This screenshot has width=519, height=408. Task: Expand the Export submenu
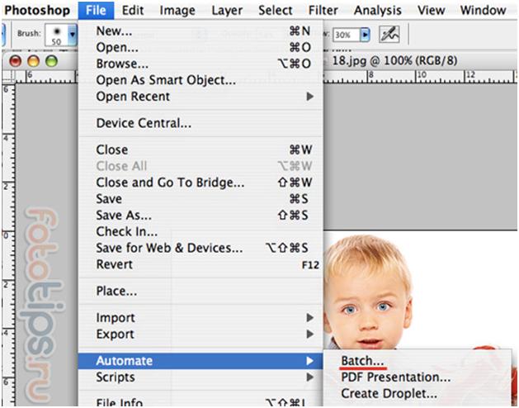pyautogui.click(x=310, y=334)
